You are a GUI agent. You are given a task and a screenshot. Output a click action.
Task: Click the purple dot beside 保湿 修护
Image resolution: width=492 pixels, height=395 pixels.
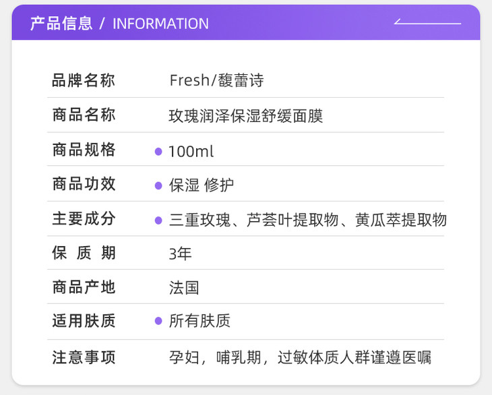tap(158, 185)
